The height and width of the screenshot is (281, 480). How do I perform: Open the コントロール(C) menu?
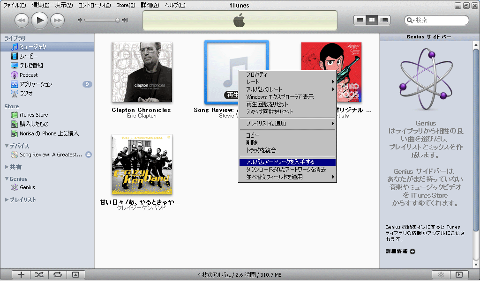click(x=95, y=5)
